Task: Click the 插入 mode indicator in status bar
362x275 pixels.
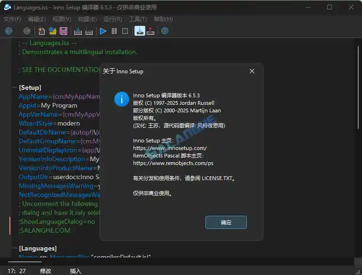Action: (76, 271)
